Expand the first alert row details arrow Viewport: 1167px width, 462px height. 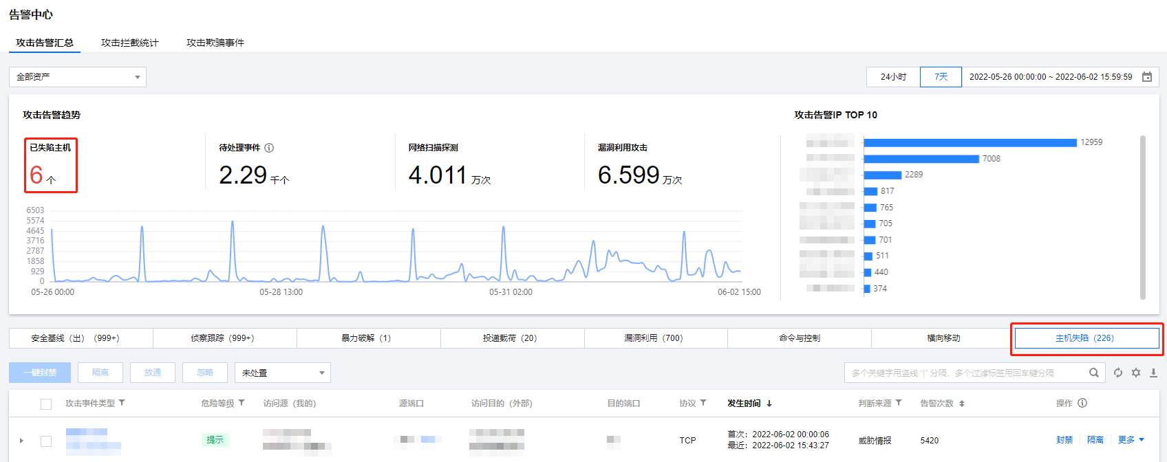point(21,441)
